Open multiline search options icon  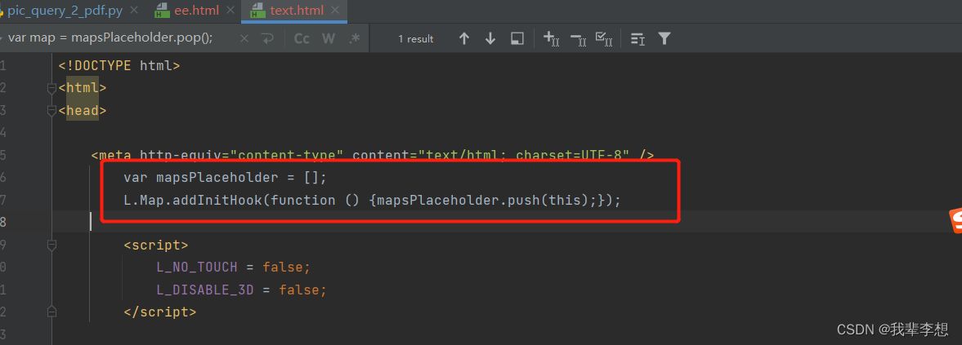(638, 38)
